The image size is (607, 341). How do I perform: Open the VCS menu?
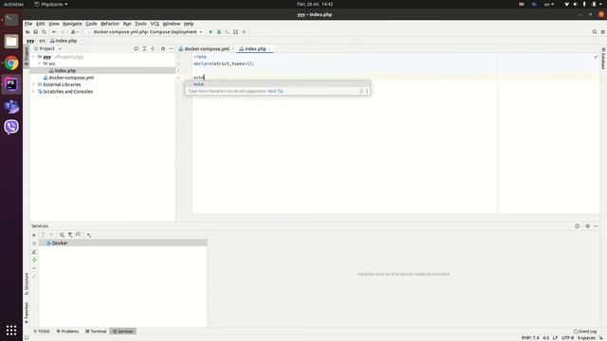pos(155,24)
